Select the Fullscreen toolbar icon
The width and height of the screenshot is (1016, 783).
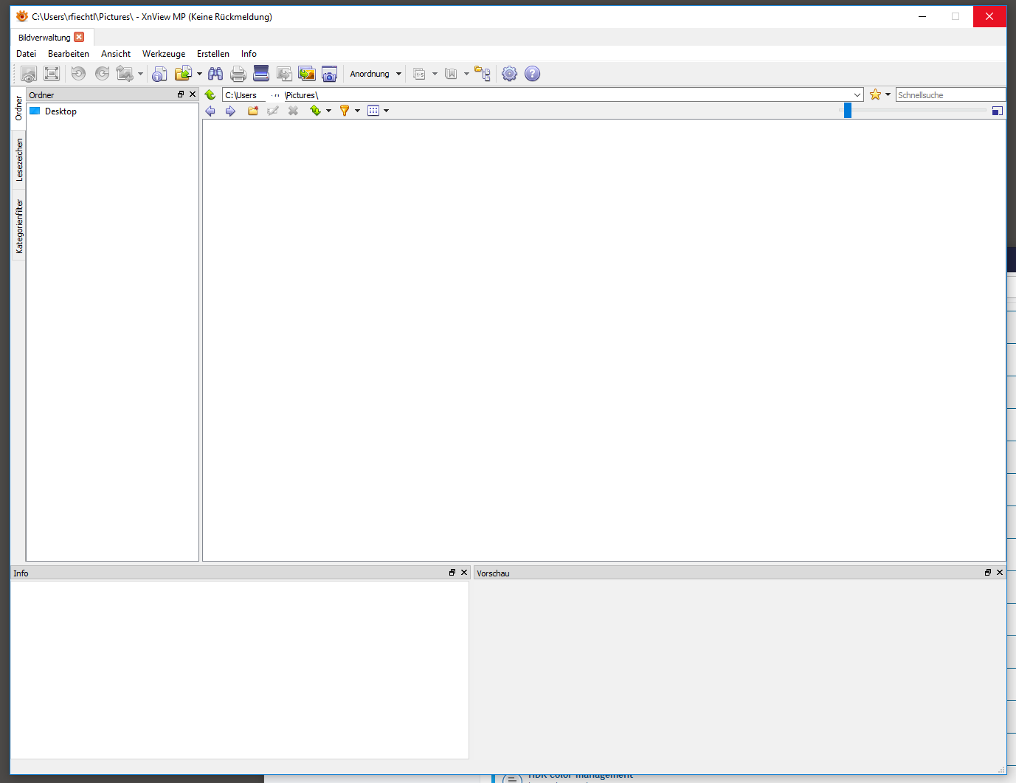(x=52, y=74)
